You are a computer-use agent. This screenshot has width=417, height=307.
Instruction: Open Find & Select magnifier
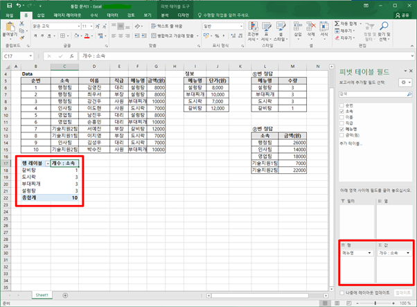(384, 31)
